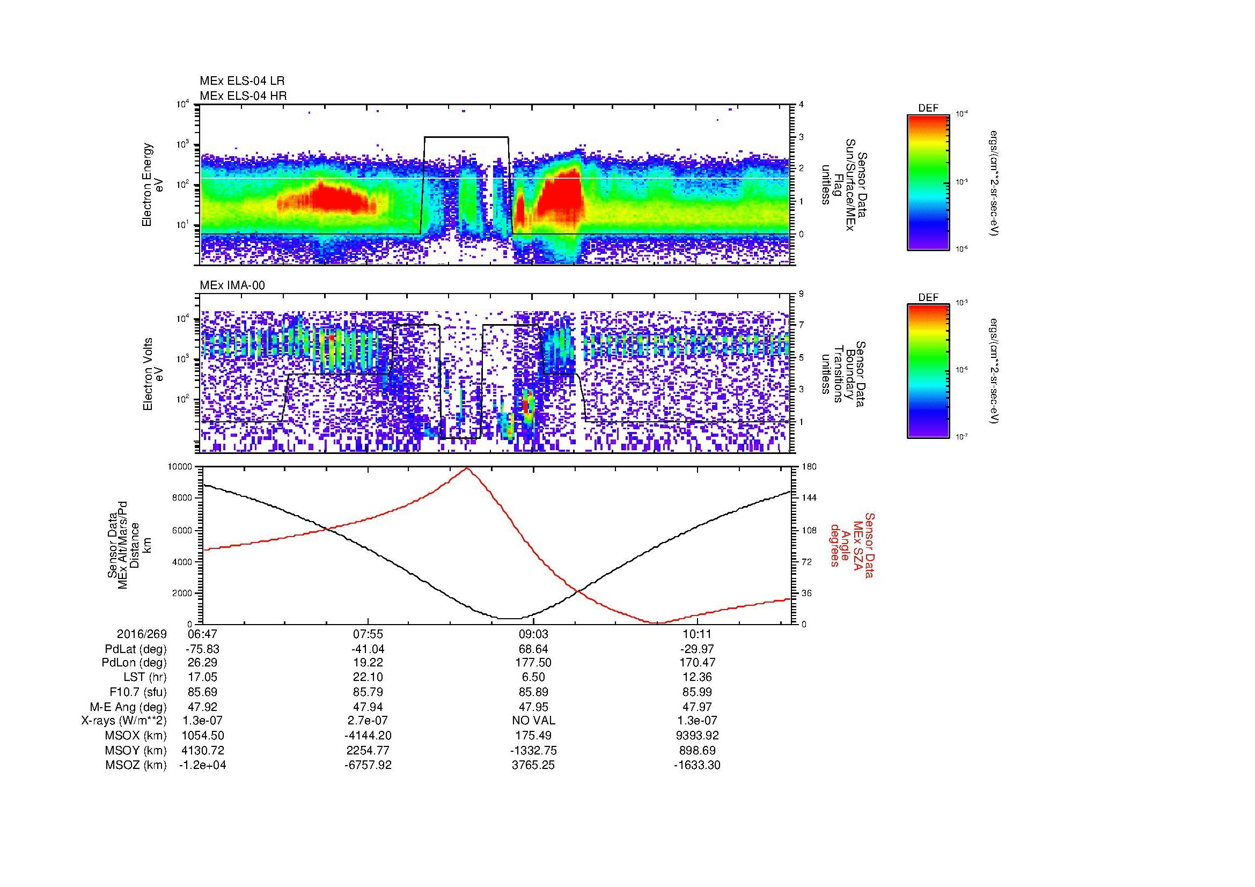Click the 'LST (hr)' row label
This screenshot has height=887, width=1255.
tap(145, 677)
